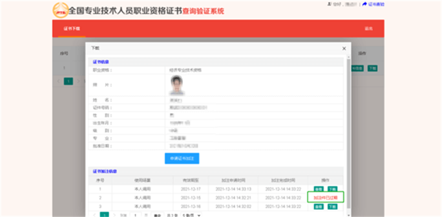Click the blue 申请证书加注 button

182,158
